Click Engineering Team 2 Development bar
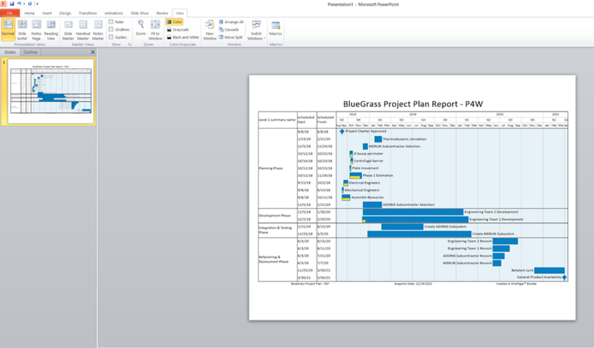 click(413, 212)
